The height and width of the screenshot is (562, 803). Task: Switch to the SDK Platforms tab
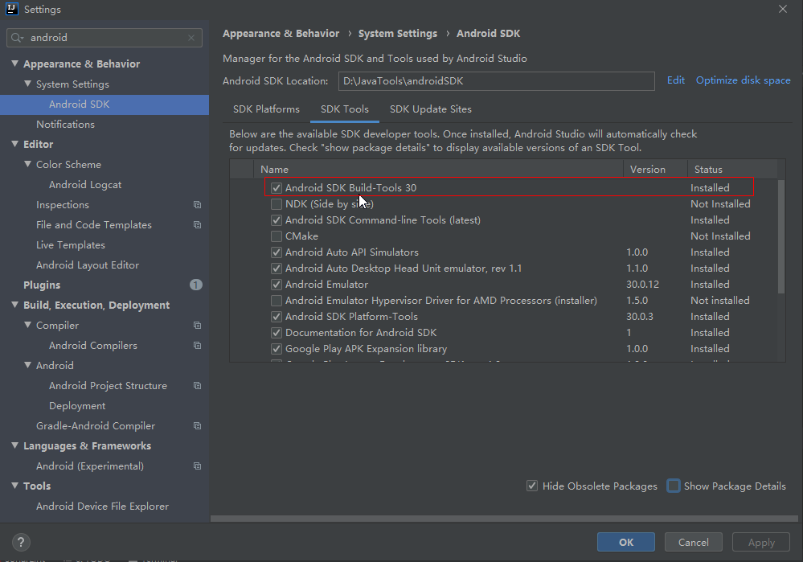point(266,109)
